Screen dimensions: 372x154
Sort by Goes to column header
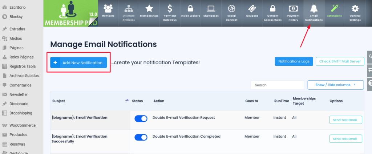(251, 101)
